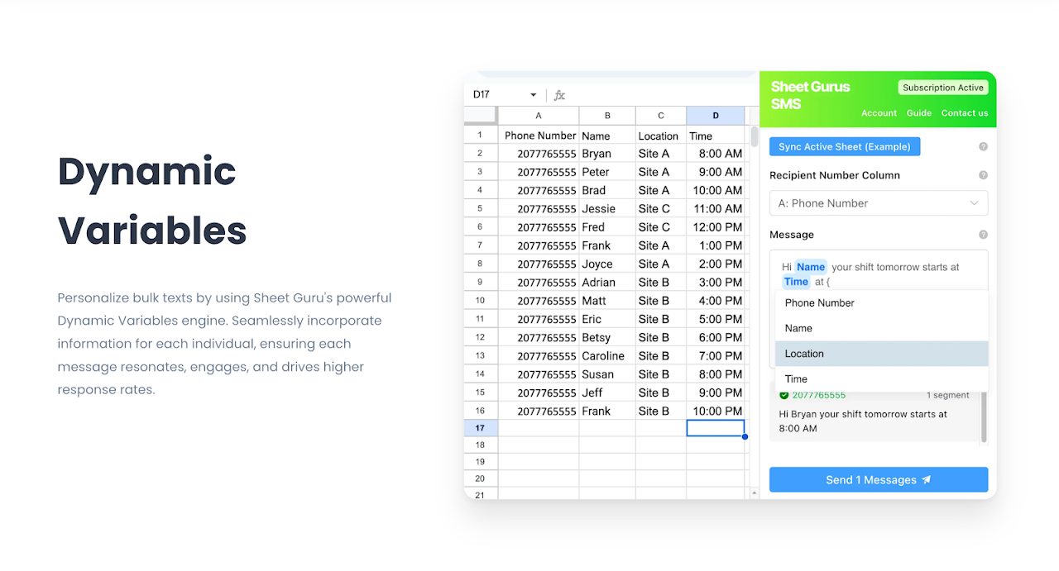Click the cell containing Adrian
Screen dimensions: 1059x571
607,283
